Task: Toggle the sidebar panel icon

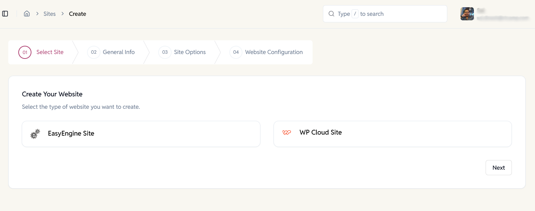Action: [5, 14]
